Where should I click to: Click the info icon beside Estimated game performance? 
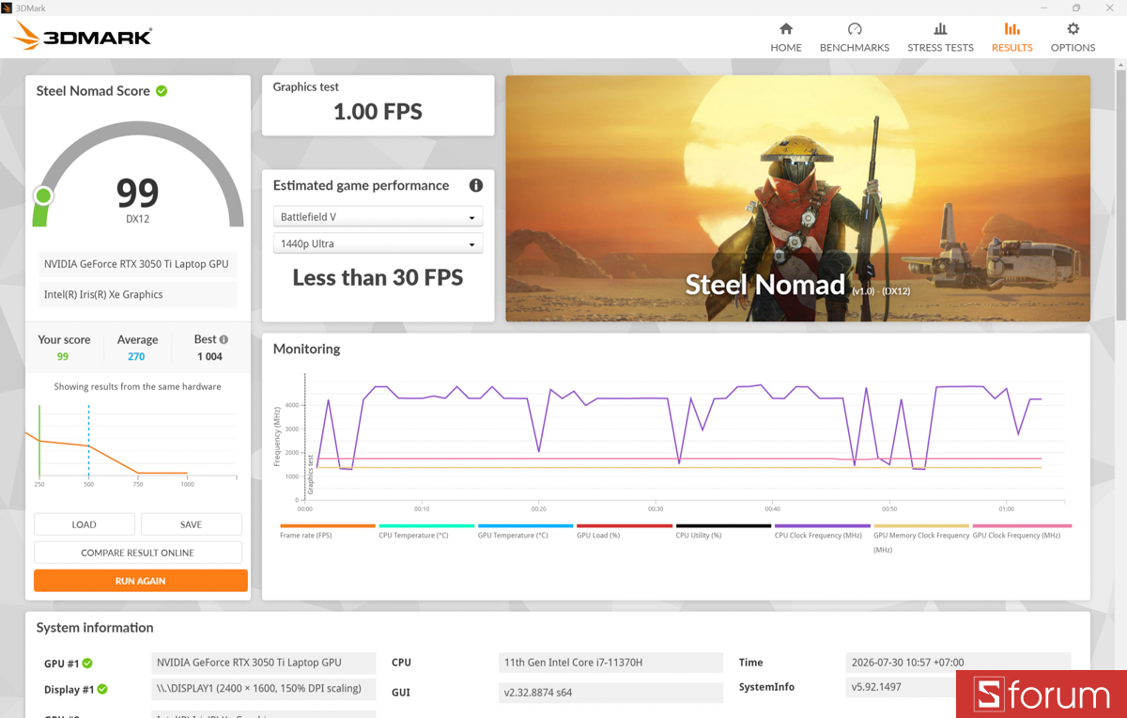click(475, 185)
